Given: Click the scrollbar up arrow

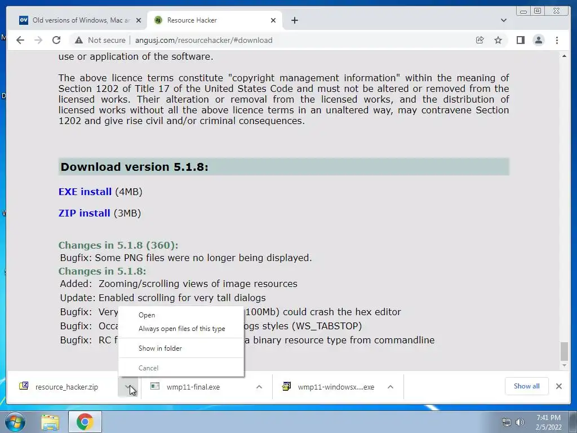Looking at the screenshot, I should click(564, 56).
